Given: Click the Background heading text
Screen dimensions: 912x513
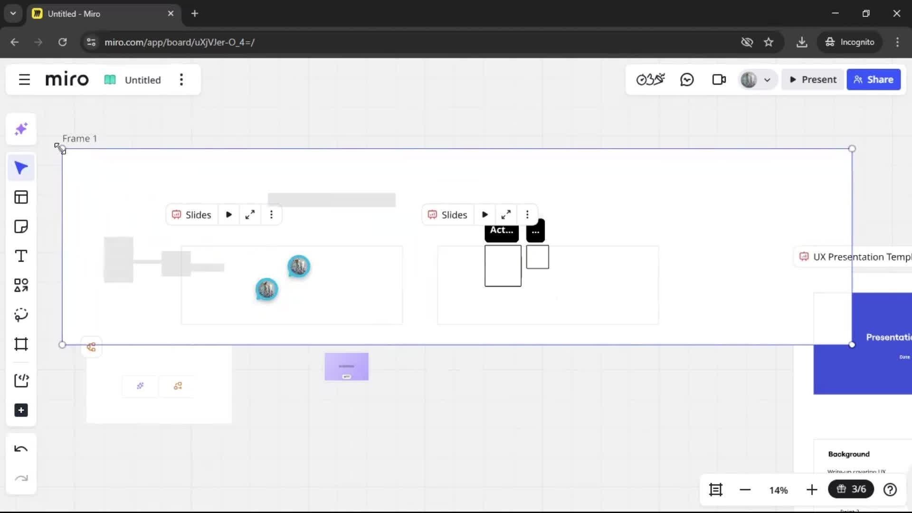Looking at the screenshot, I should [849, 454].
